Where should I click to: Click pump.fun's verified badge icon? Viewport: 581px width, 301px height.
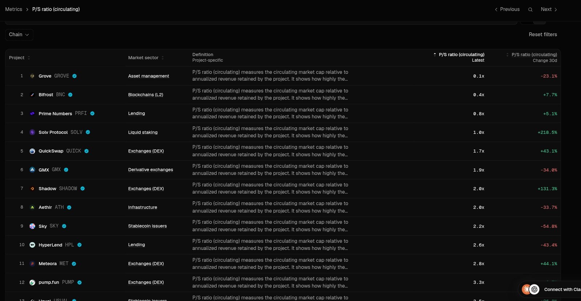pyautogui.click(x=79, y=283)
